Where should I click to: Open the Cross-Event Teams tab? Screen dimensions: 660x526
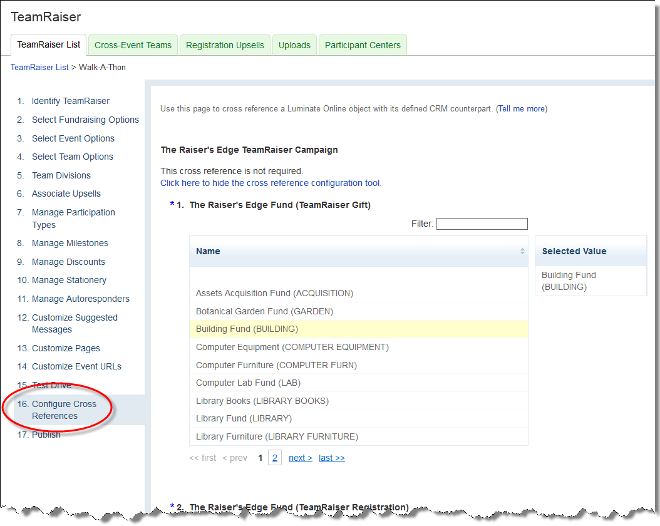click(133, 45)
